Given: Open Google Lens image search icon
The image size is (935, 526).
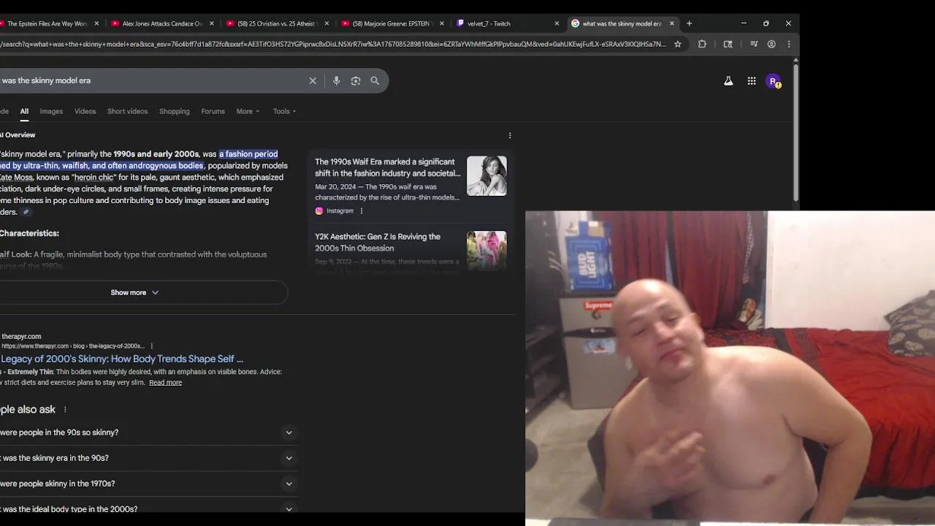Looking at the screenshot, I should point(356,81).
